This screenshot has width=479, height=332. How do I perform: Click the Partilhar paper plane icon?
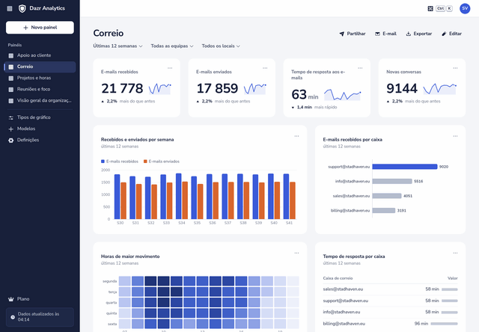pyautogui.click(x=342, y=34)
